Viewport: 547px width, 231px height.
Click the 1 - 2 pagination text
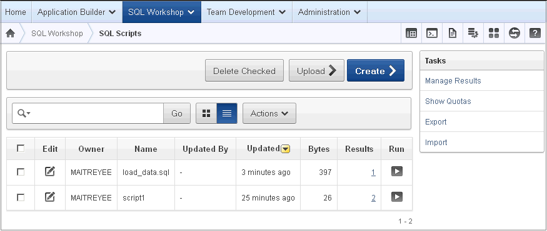tap(405, 221)
